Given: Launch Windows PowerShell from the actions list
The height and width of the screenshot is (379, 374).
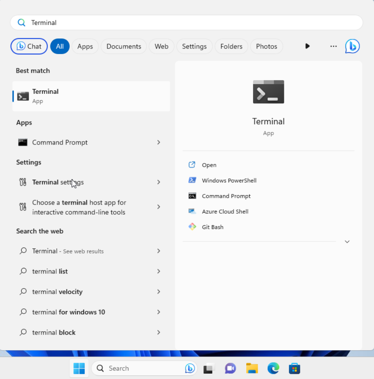Looking at the screenshot, I should point(228,180).
